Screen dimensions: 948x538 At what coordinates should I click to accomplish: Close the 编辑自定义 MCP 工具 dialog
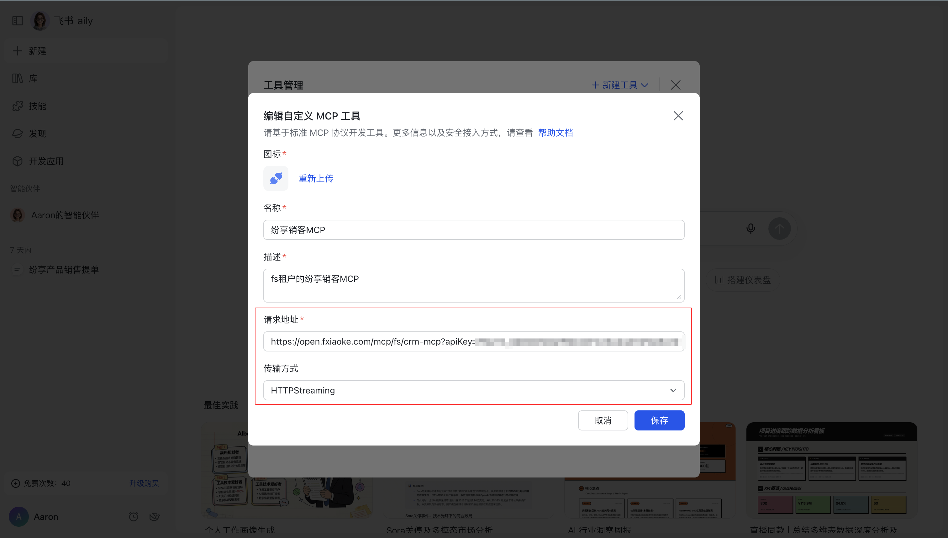point(678,116)
